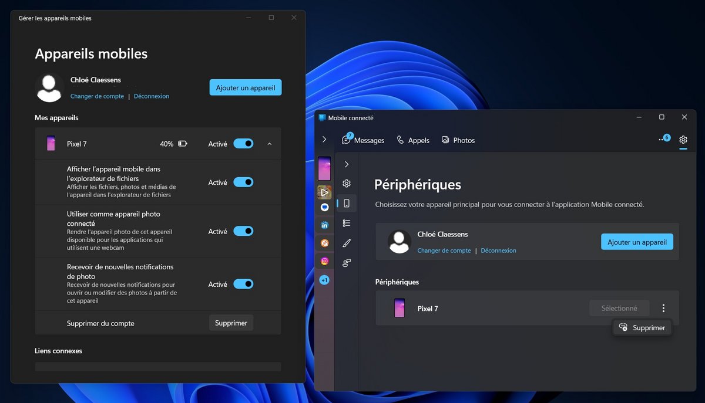
Task: Click Déconnexion in Appareils mobiles window
Action: click(x=152, y=96)
